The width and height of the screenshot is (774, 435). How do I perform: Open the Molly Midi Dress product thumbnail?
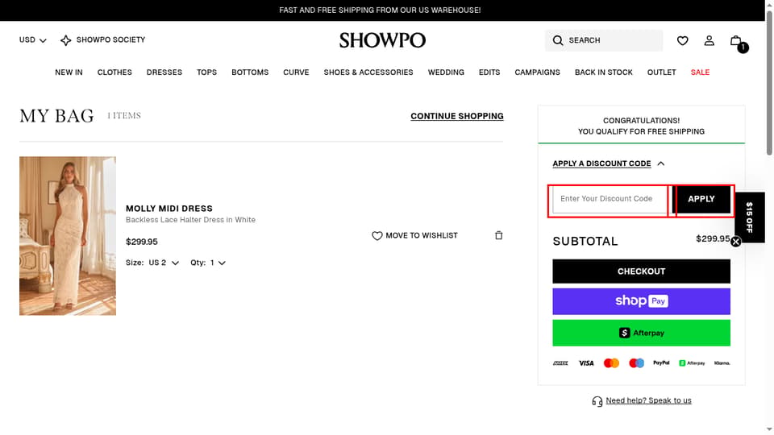[x=68, y=236]
